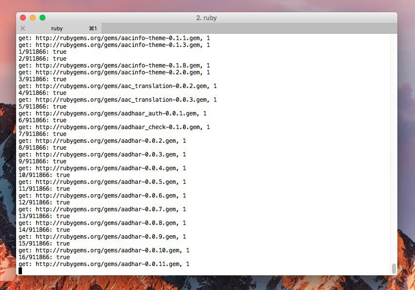Viewport: 415px width, 290px height.
Task: Select the ruby tab
Action: click(x=59, y=28)
